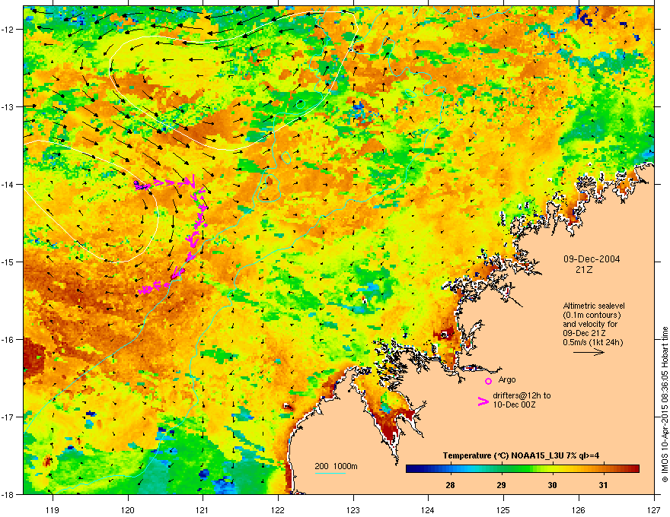The image size is (670, 517).
Task: Click the longitude '124' axis label
Action: pos(428,509)
